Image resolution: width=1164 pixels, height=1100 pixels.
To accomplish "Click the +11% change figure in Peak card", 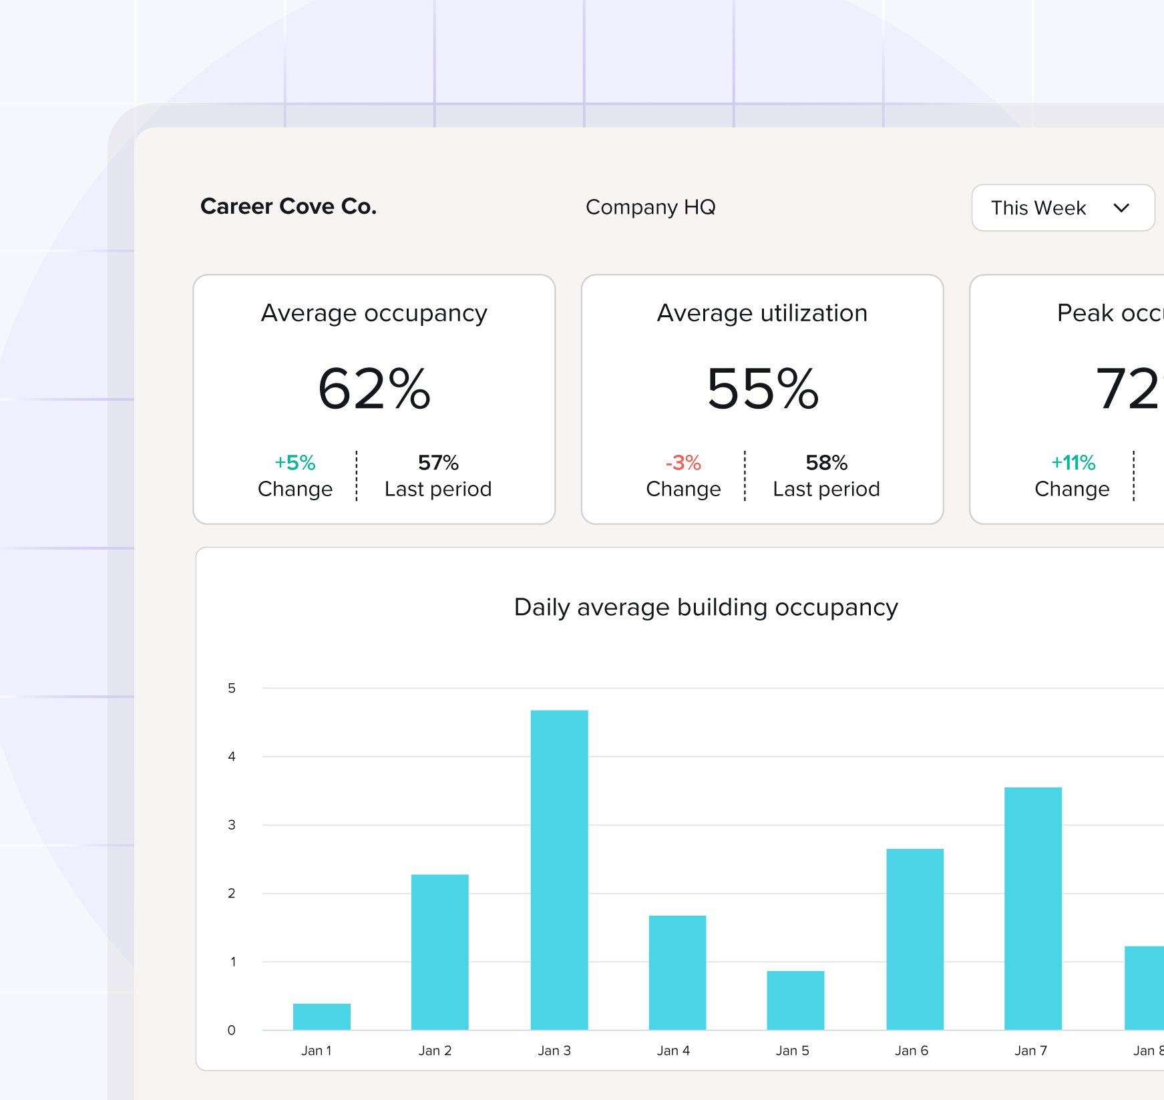I will 1073,462.
